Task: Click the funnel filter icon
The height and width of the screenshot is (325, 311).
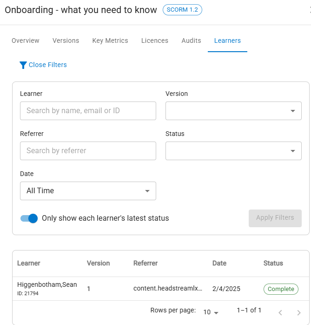Action: pos(23,65)
